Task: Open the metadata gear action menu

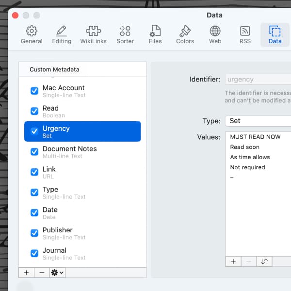Action: click(x=57, y=273)
